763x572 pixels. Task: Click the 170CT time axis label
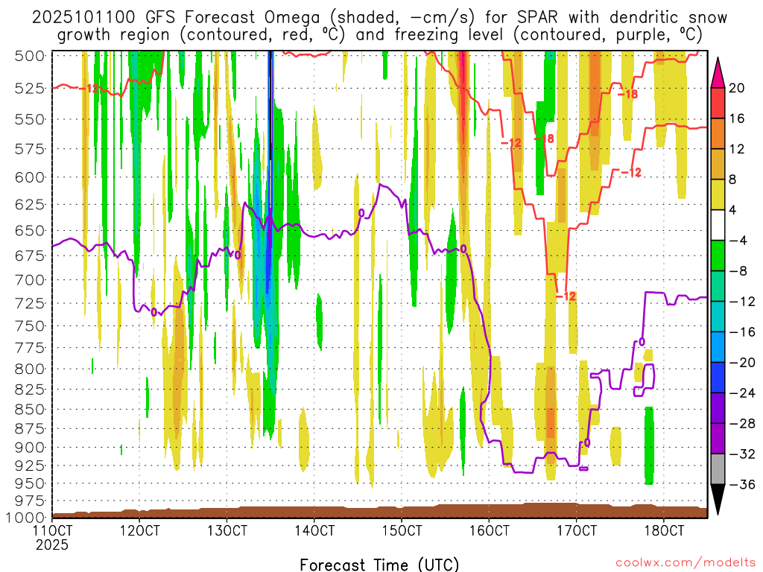pos(576,530)
